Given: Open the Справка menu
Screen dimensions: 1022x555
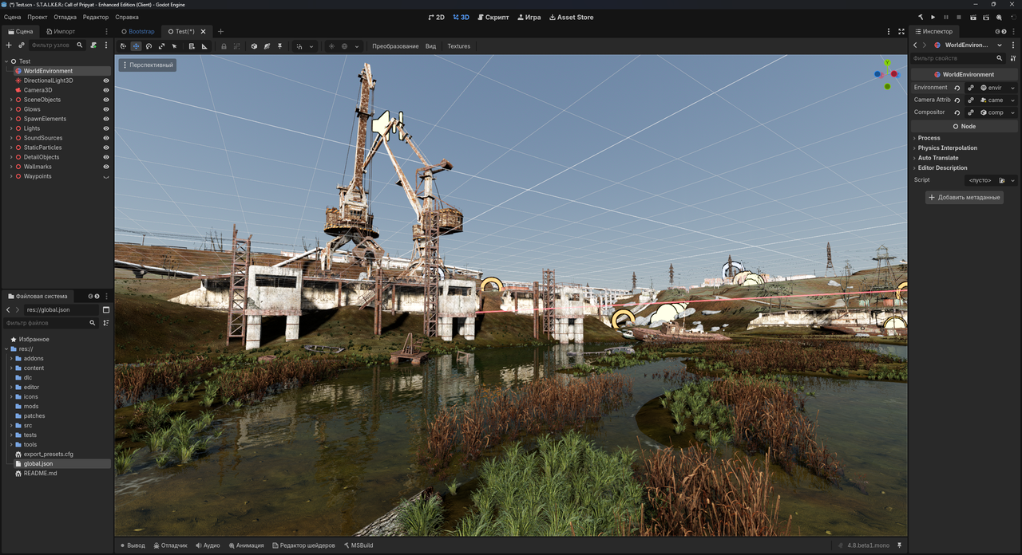Looking at the screenshot, I should point(127,17).
